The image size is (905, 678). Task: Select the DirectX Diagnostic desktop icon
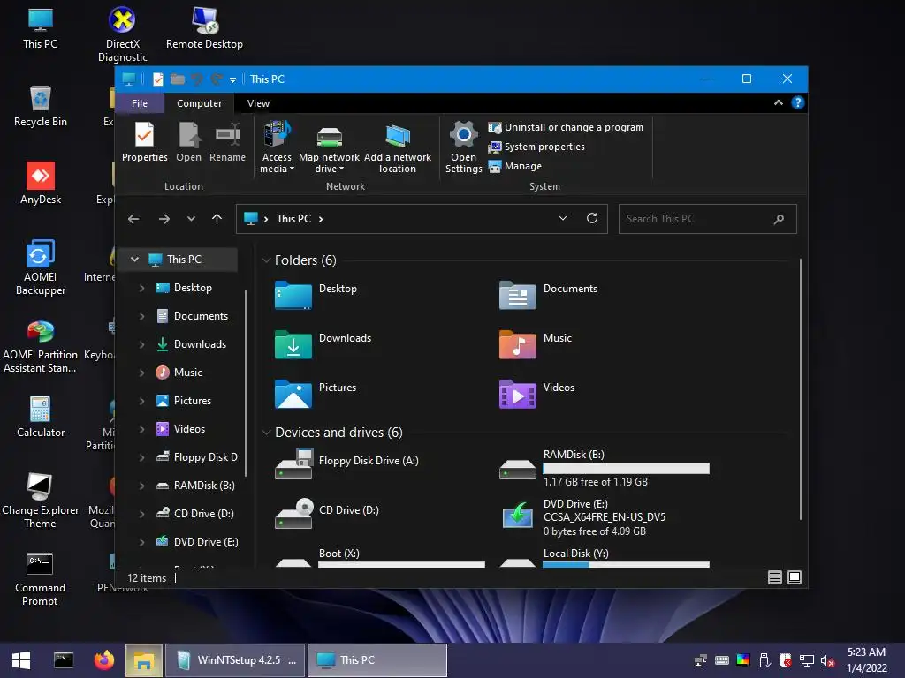[x=122, y=34]
